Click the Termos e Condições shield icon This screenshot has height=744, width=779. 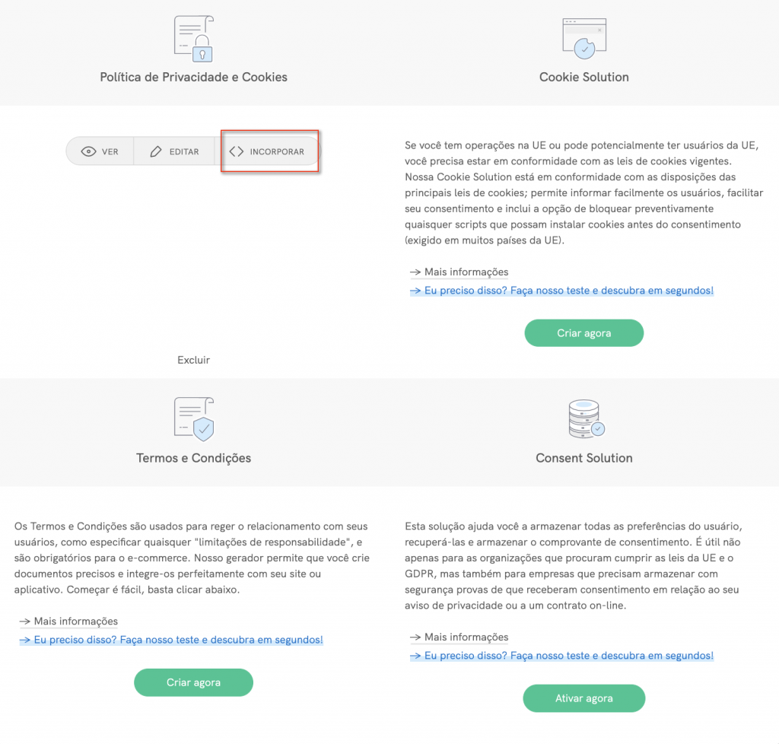(193, 418)
